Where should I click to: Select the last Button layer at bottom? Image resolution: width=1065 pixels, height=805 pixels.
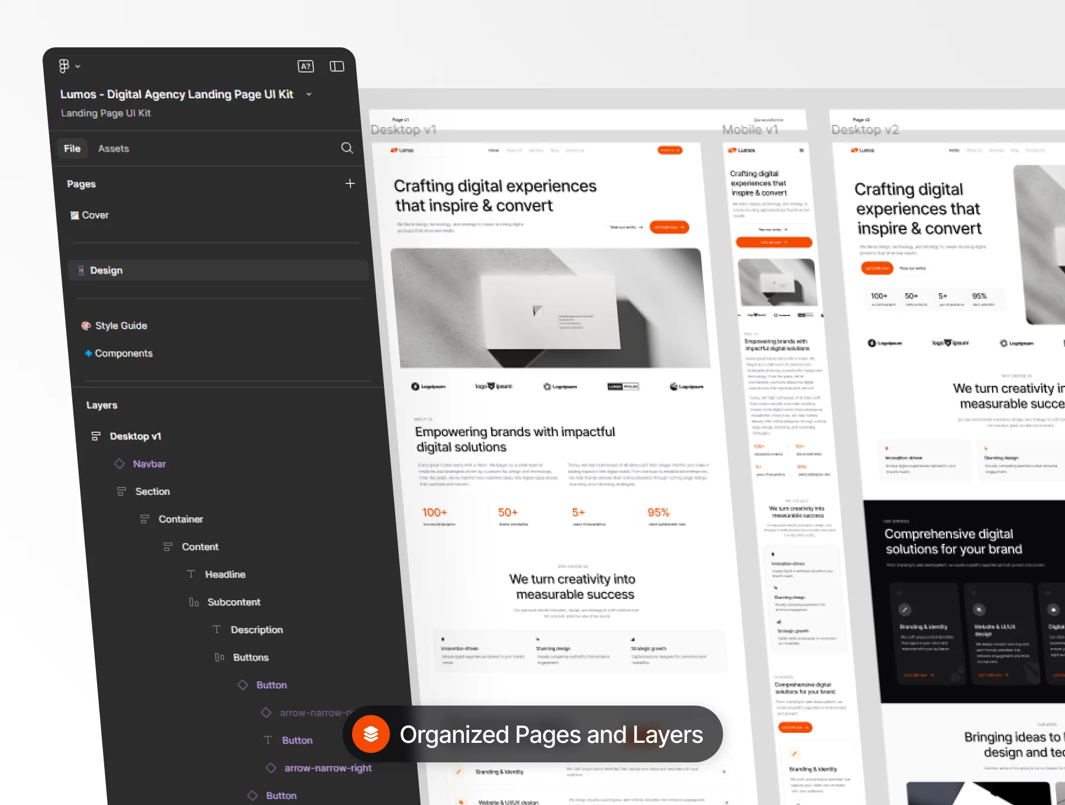(x=281, y=796)
